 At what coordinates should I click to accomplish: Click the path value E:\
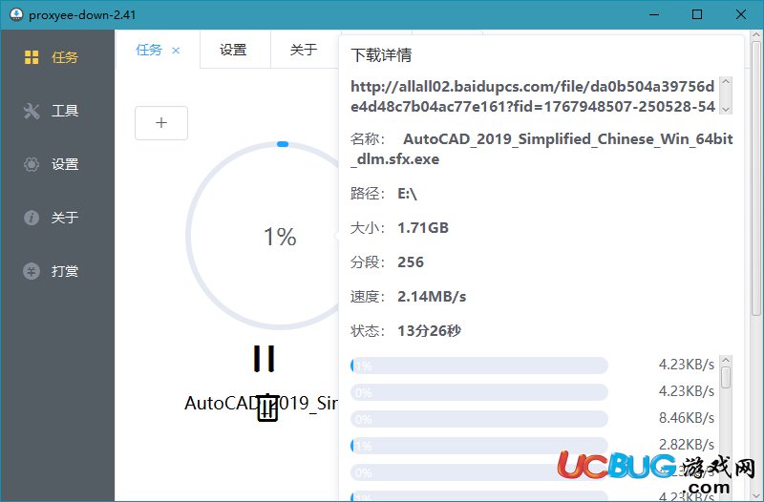click(408, 194)
